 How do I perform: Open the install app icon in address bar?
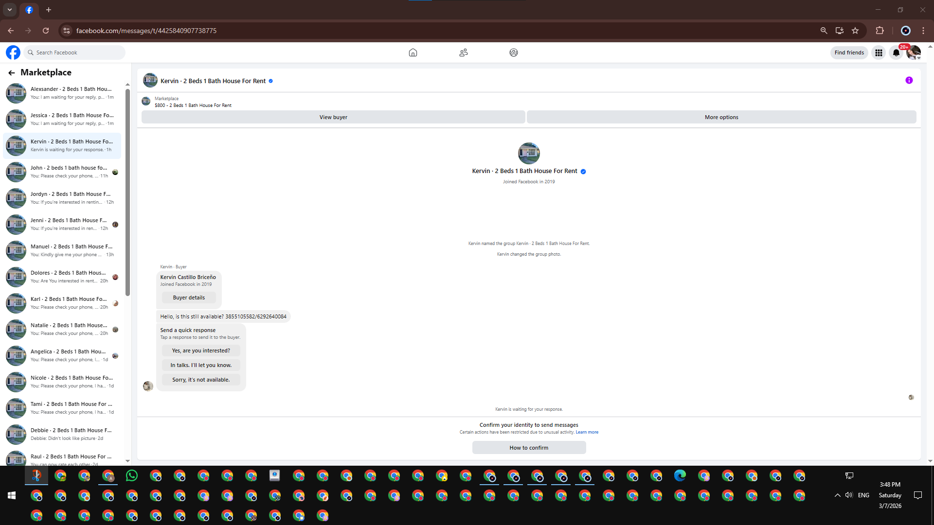(x=840, y=31)
